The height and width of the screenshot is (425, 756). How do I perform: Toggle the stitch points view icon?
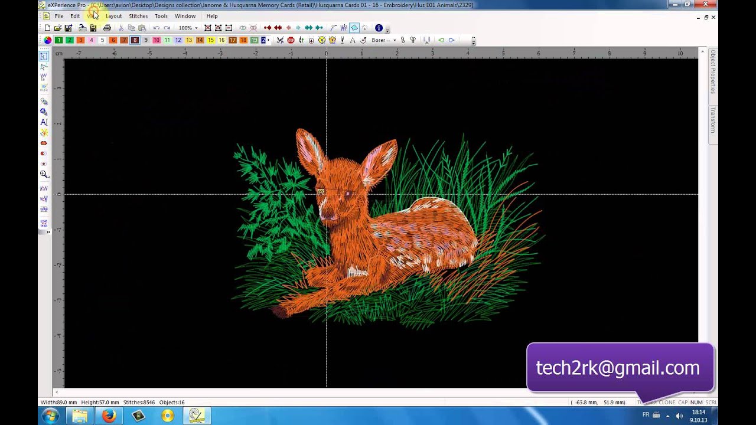tap(344, 28)
